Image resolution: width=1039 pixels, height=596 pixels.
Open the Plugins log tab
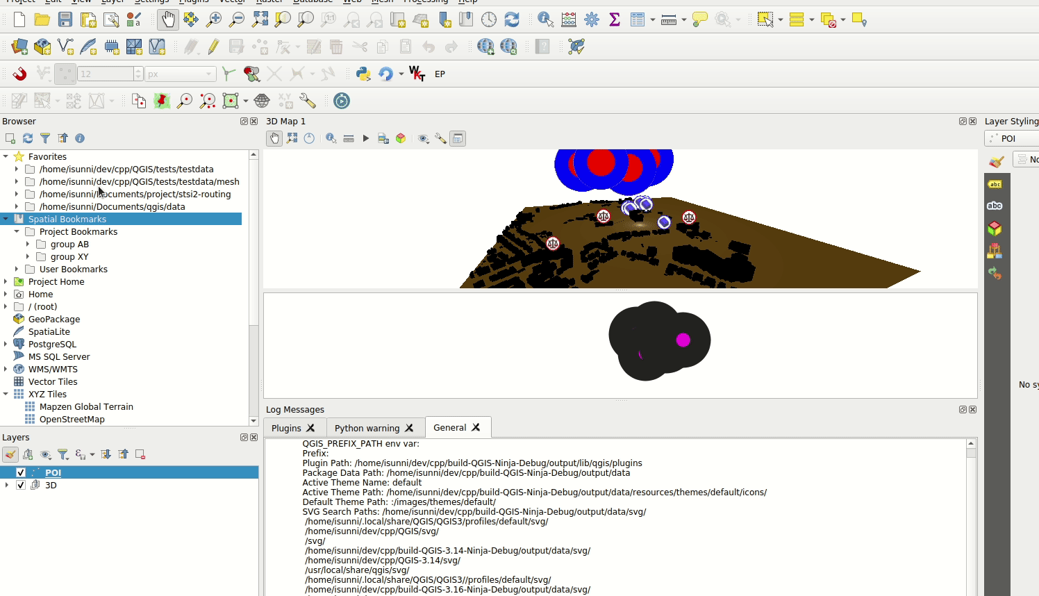pos(286,428)
